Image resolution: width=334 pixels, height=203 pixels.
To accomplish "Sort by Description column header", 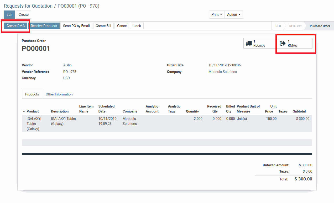I will [60, 111].
